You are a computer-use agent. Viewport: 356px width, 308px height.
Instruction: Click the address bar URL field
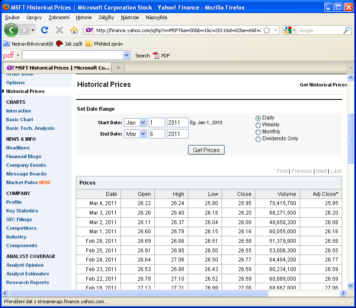click(179, 30)
